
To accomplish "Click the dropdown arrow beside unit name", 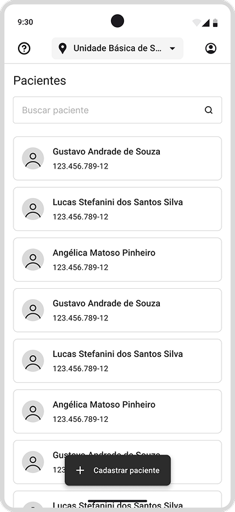I will [x=173, y=49].
